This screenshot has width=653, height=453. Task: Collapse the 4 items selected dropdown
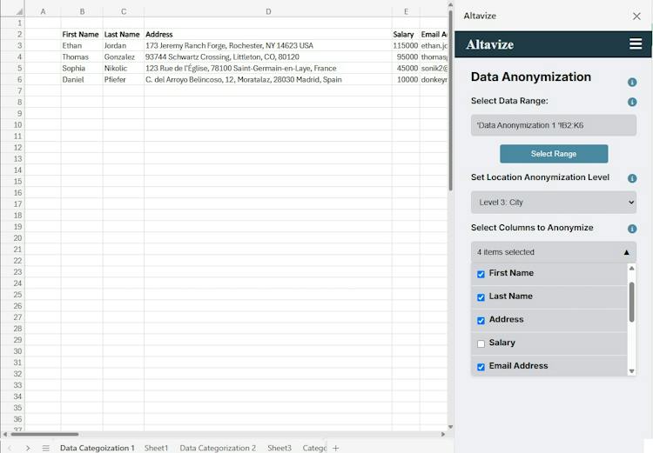click(x=553, y=252)
